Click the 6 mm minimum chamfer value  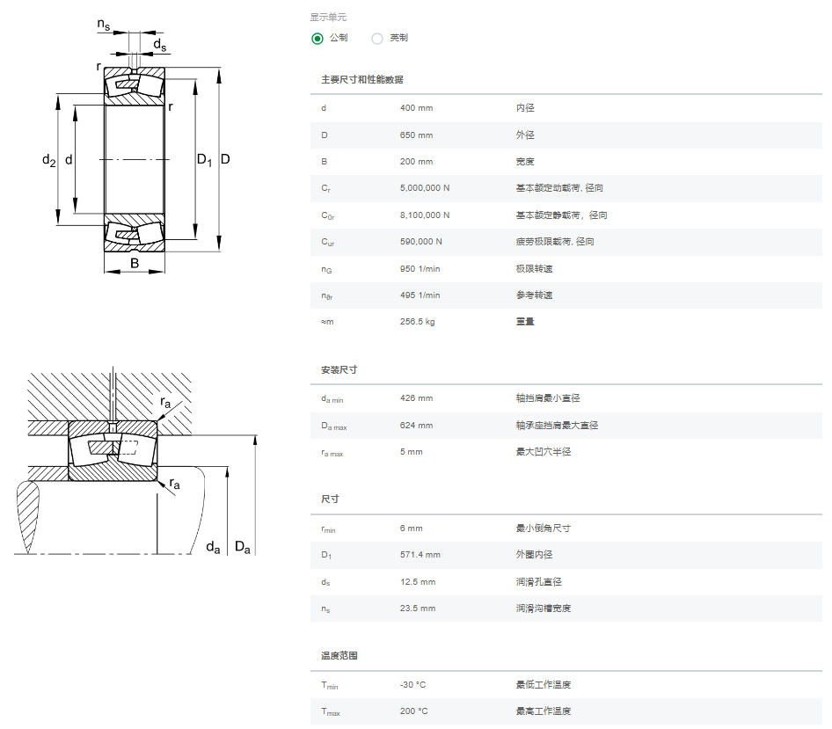coord(412,529)
